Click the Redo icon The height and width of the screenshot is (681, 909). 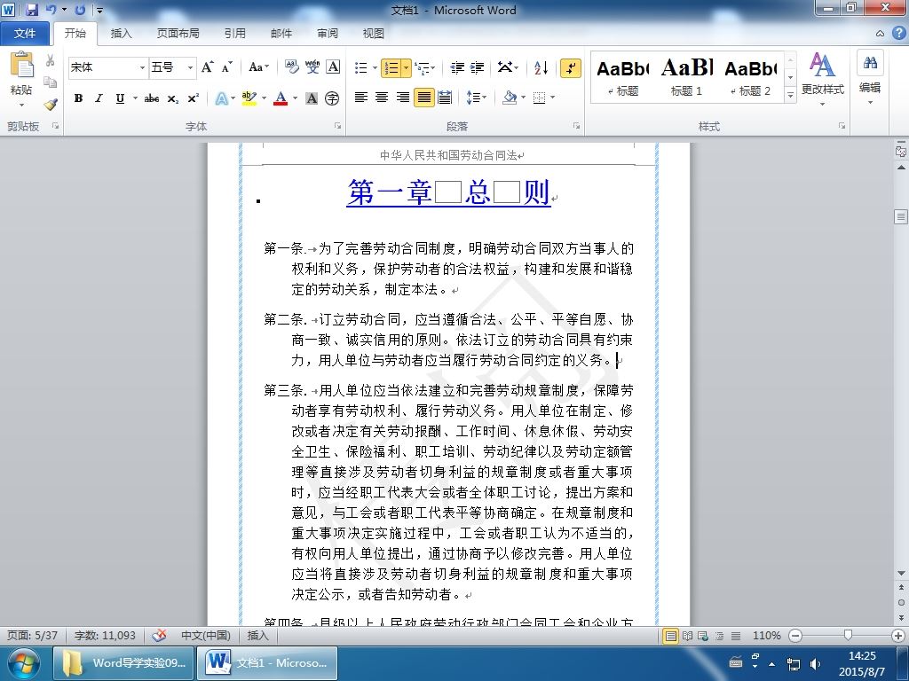click(x=80, y=10)
